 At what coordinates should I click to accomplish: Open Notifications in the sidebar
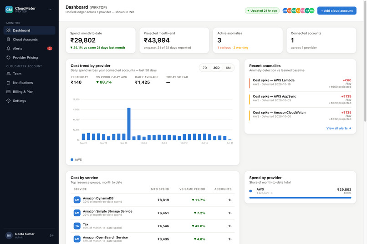pos(29,83)
